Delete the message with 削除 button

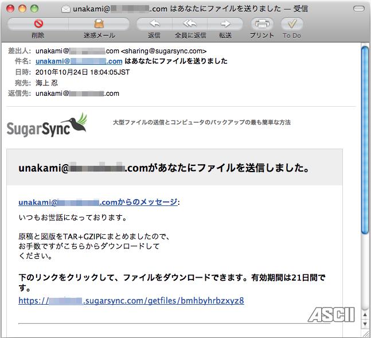(x=38, y=24)
